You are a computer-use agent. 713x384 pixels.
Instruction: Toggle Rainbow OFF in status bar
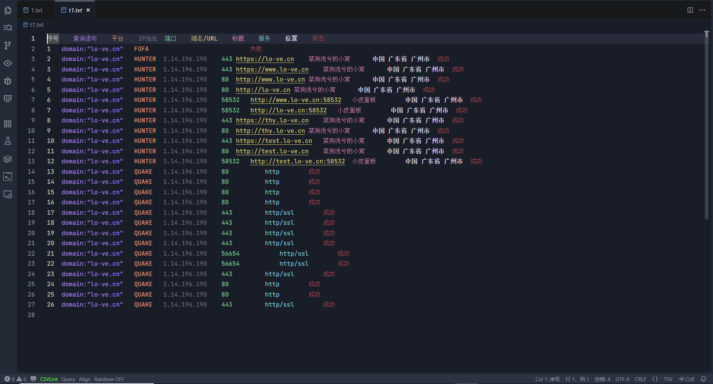tap(109, 379)
